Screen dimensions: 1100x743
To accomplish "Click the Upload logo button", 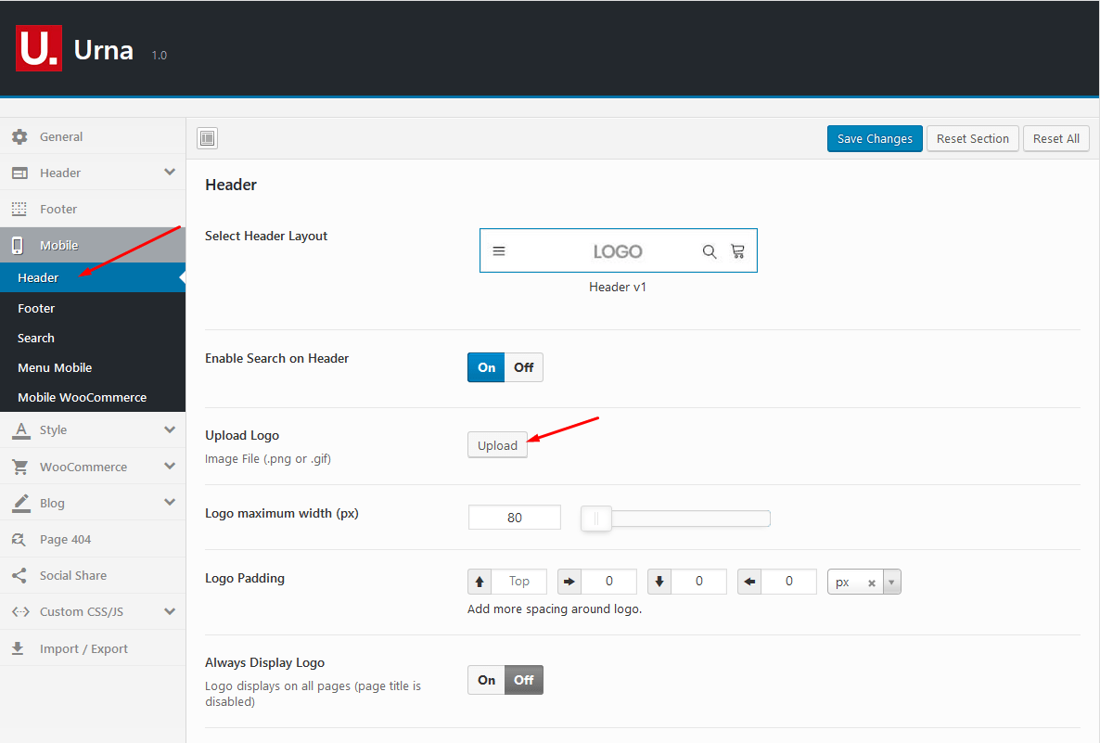I will click(x=497, y=445).
